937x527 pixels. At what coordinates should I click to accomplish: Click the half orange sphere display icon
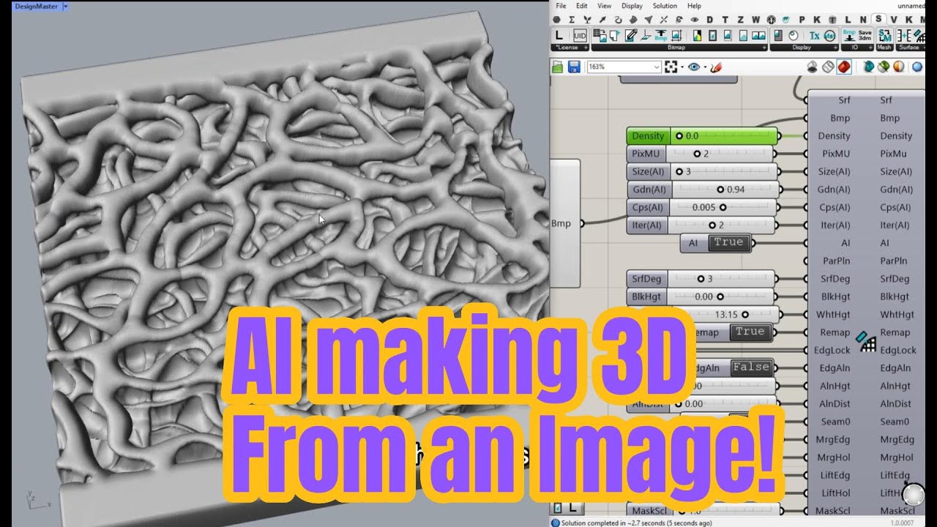(900, 67)
